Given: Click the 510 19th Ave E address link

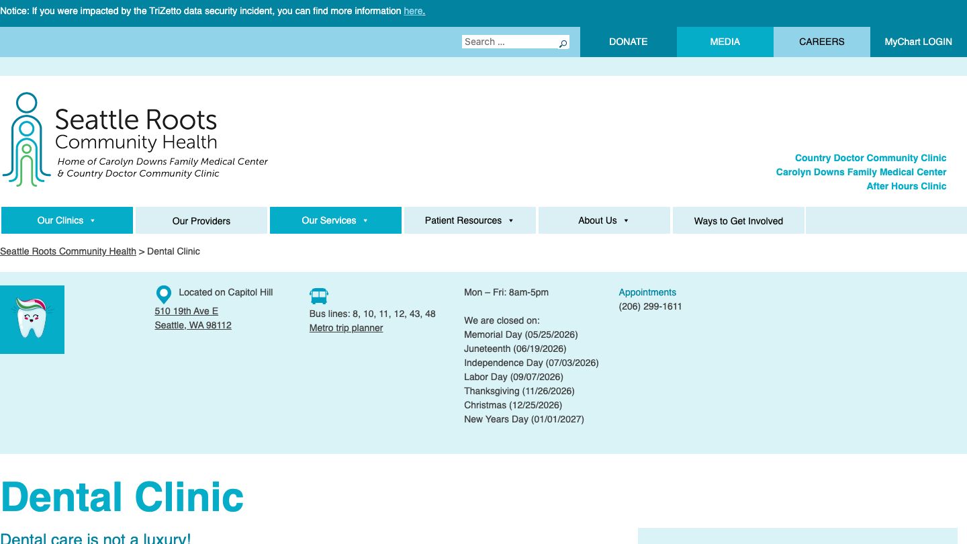Looking at the screenshot, I should tap(186, 311).
